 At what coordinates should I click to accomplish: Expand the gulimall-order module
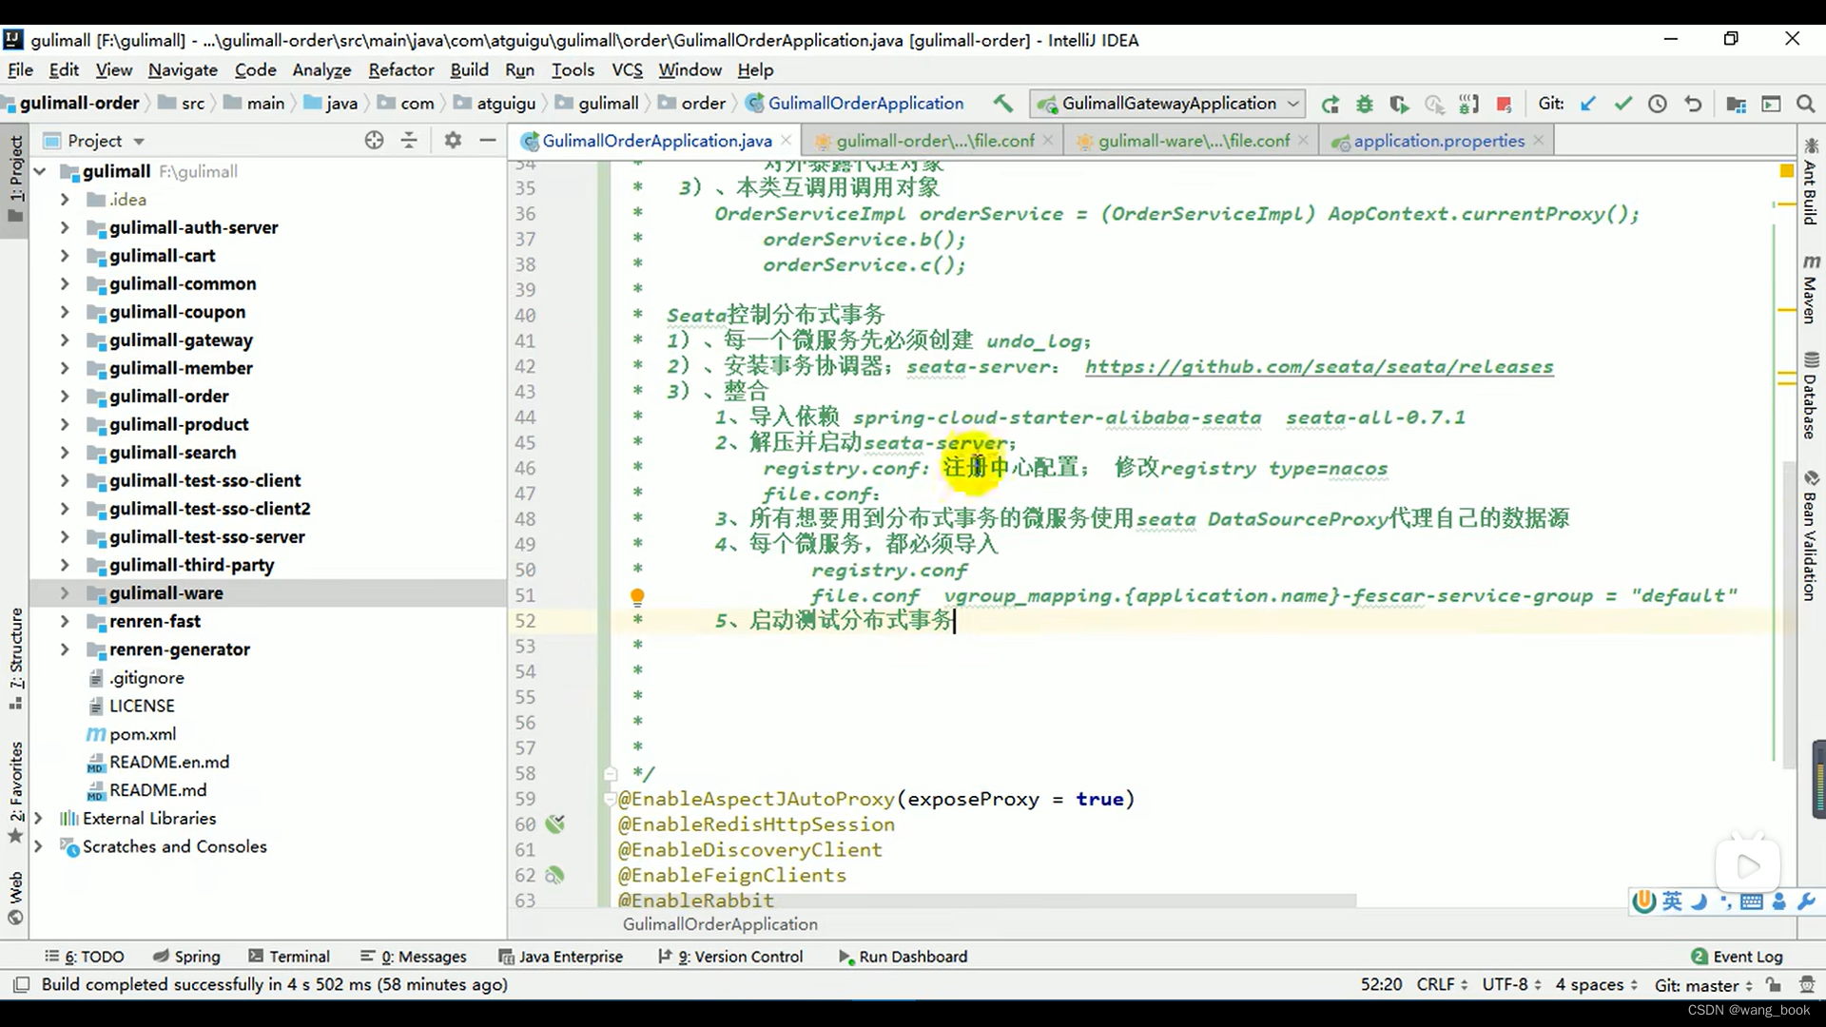(65, 397)
